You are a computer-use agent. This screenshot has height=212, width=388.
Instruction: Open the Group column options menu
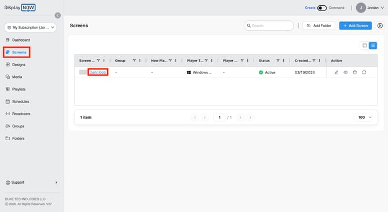click(x=140, y=61)
